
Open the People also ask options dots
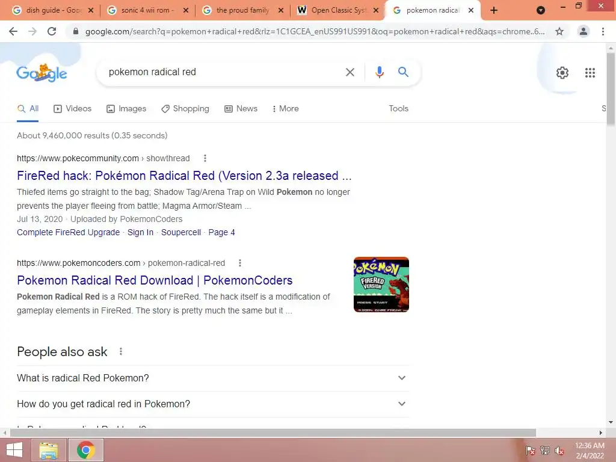(120, 351)
